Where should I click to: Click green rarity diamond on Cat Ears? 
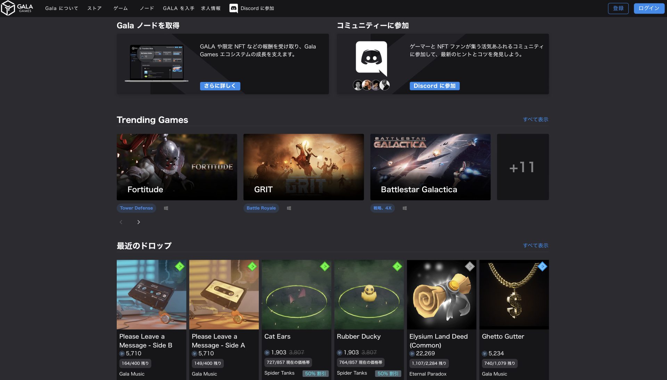pyautogui.click(x=324, y=266)
